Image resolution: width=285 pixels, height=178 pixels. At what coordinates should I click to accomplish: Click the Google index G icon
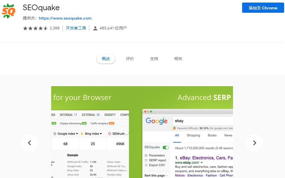[x=55, y=133]
